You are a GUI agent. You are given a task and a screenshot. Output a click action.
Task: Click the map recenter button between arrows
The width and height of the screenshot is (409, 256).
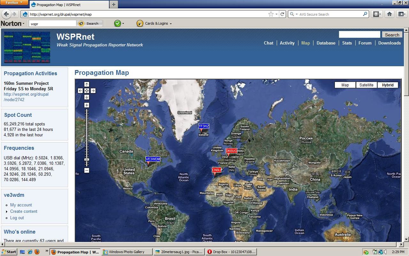click(x=87, y=91)
